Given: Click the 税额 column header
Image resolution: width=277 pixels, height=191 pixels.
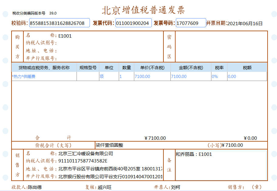Looking at the screenshot, I should pyautogui.click(x=247, y=68).
